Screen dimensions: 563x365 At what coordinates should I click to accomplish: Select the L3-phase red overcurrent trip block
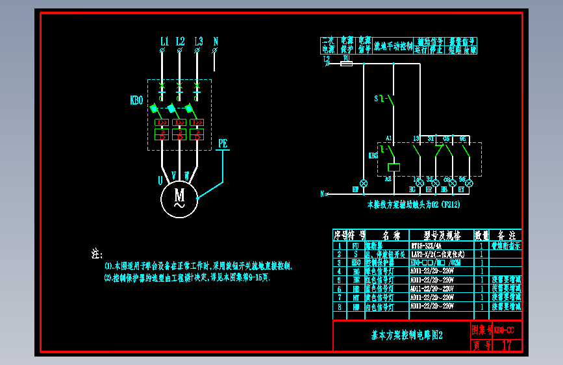[197, 123]
